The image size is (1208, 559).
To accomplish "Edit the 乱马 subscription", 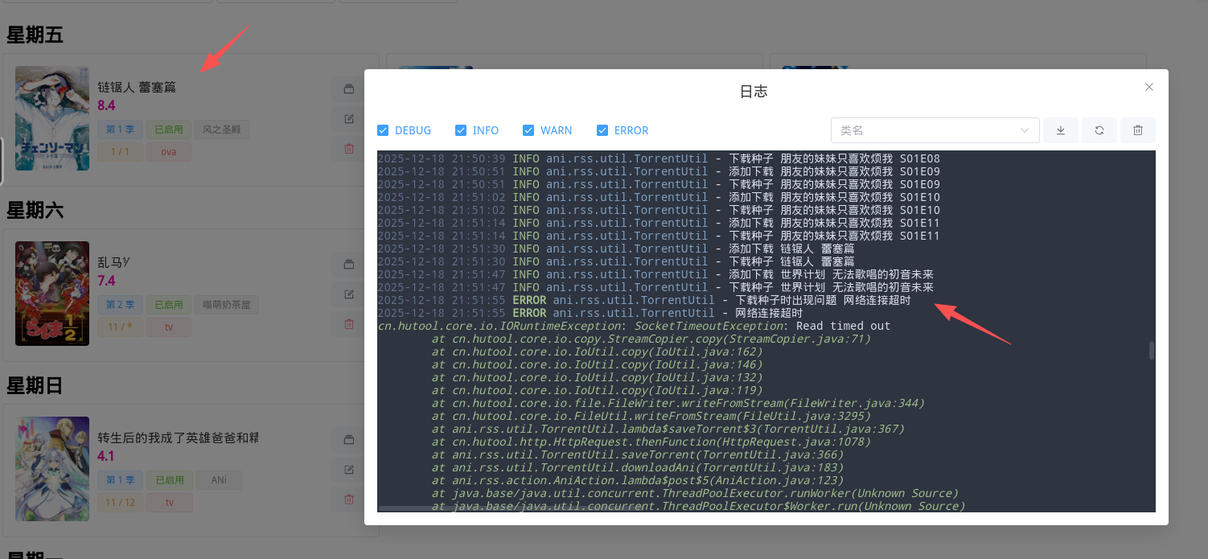I will coord(348,294).
